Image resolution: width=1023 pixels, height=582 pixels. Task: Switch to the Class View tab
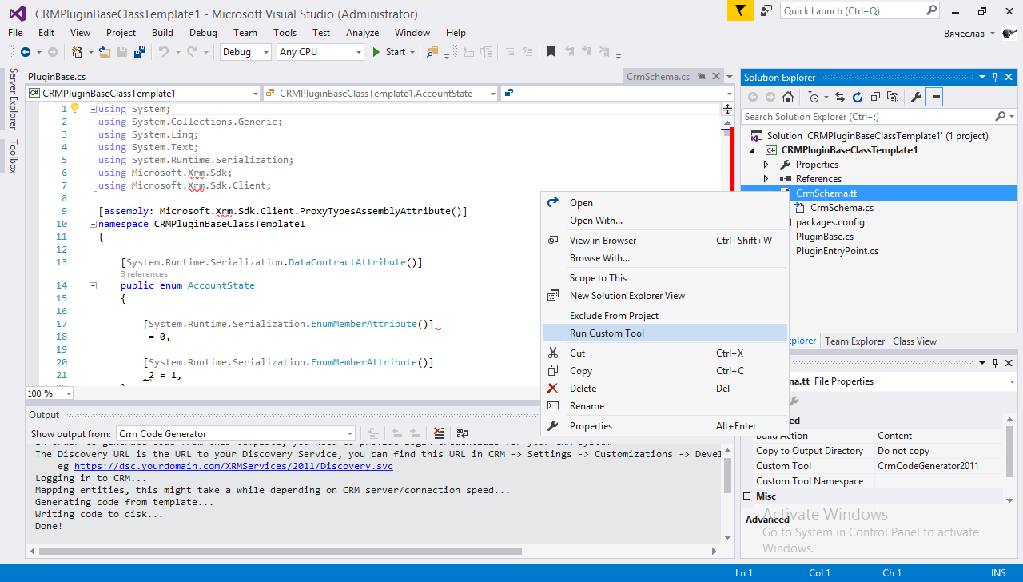(914, 341)
